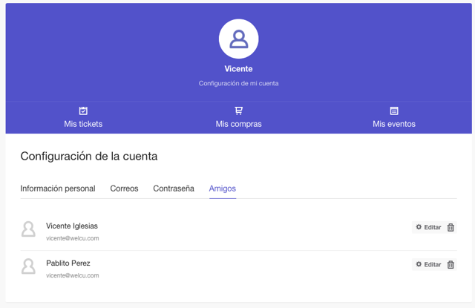Delete friend Pablito Perez with trash icon

(x=451, y=264)
